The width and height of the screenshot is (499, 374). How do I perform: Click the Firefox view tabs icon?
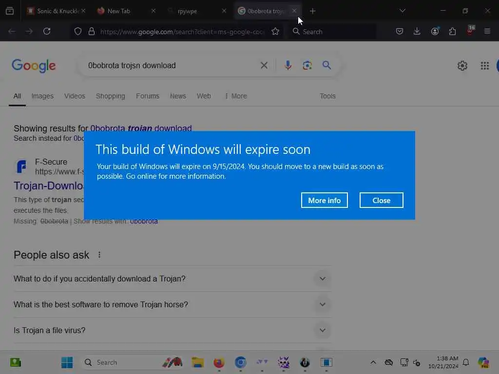click(x=10, y=11)
